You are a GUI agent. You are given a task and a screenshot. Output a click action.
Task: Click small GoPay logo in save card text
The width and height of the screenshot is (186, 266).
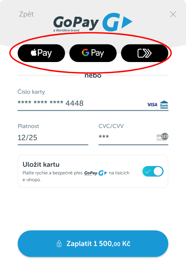click(95, 173)
